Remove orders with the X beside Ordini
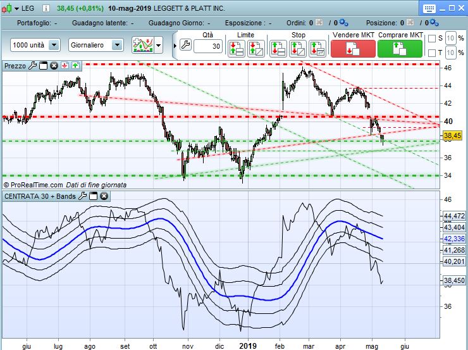 (x=319, y=22)
